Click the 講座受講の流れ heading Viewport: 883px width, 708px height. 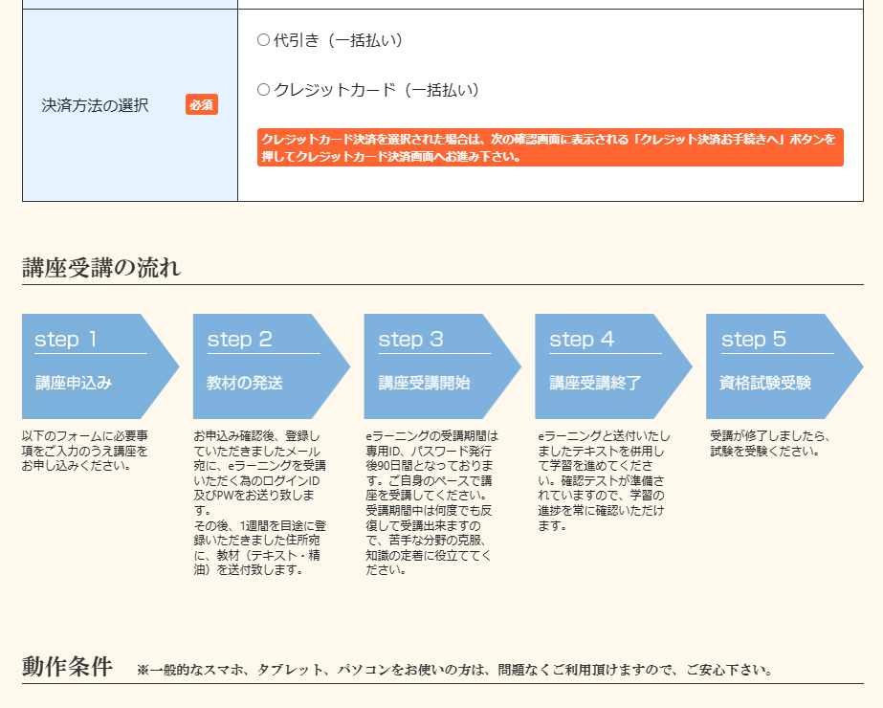(x=101, y=268)
